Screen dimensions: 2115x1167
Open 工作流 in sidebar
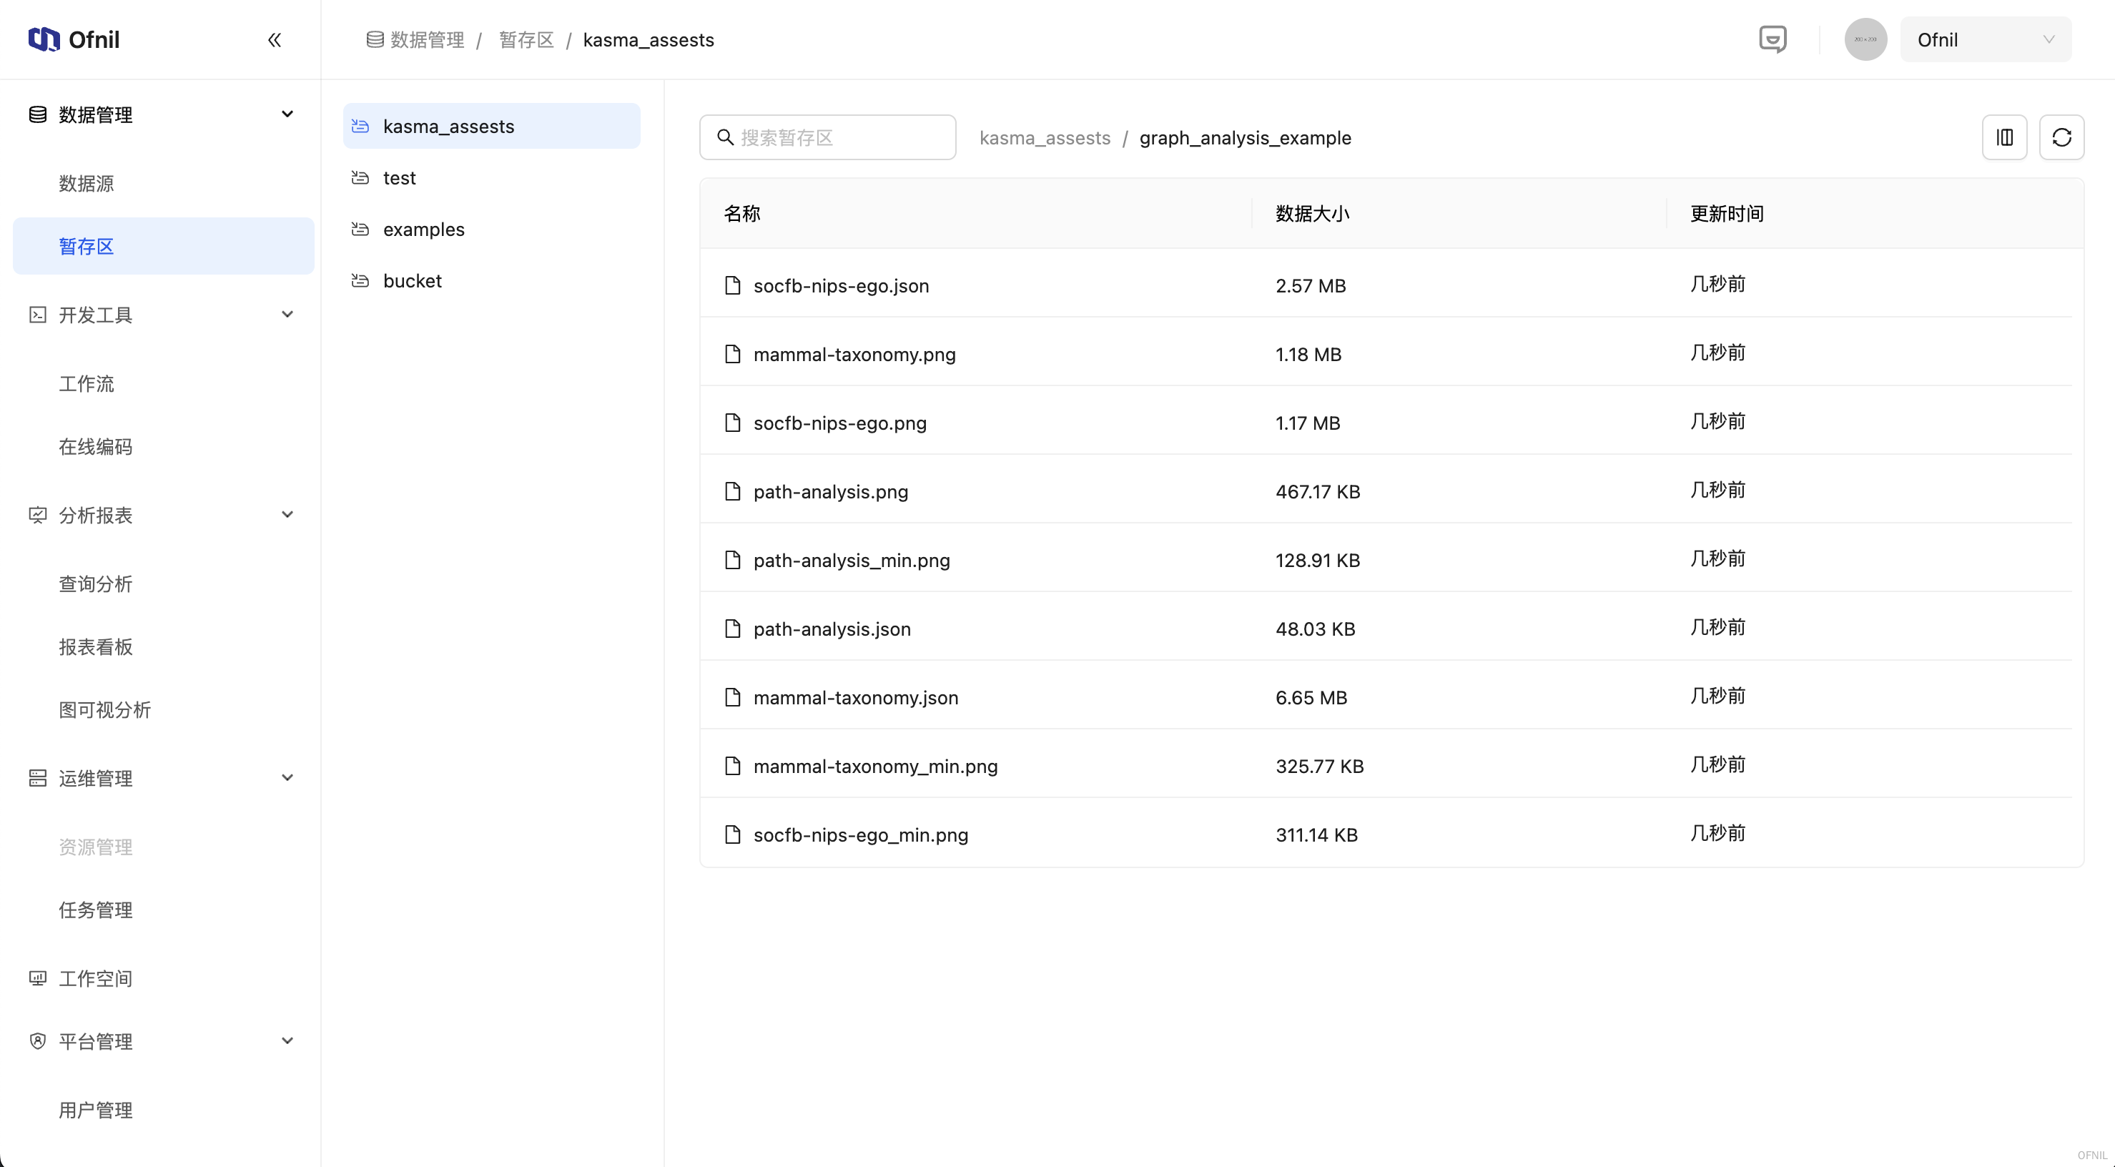click(x=164, y=383)
